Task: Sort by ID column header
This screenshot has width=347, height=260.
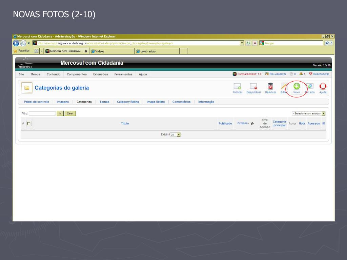Action: coord(324,123)
